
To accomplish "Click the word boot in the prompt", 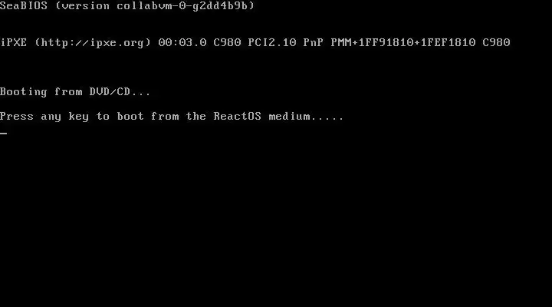I will pos(130,117).
